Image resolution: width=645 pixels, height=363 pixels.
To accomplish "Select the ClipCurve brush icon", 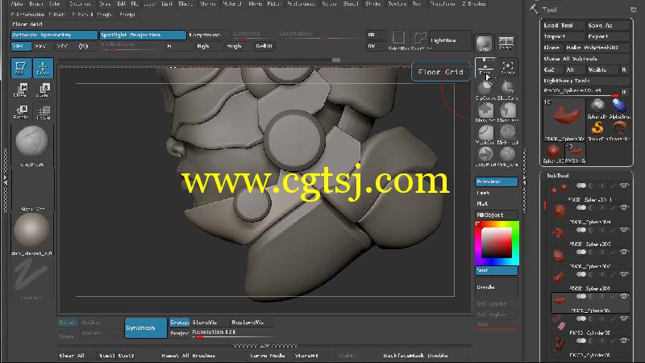I will click(485, 90).
